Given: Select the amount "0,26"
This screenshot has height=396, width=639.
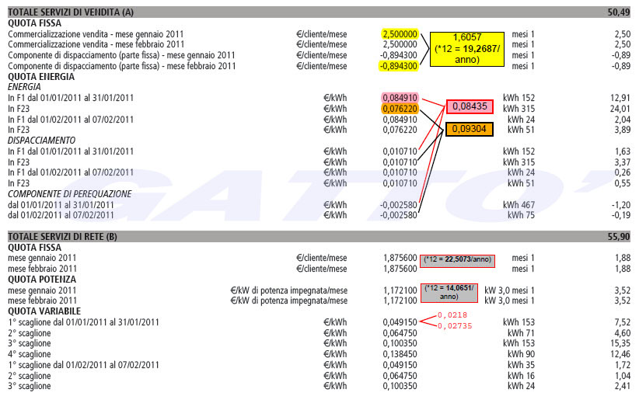Looking at the screenshot, I should pos(623,172).
